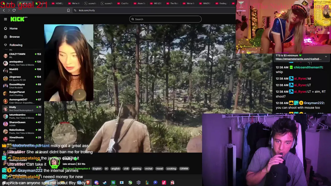Open anniepalmz channel in sidebar

[22, 63]
